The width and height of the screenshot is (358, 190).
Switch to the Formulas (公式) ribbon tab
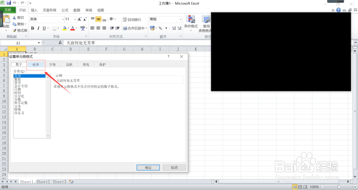coord(65,10)
